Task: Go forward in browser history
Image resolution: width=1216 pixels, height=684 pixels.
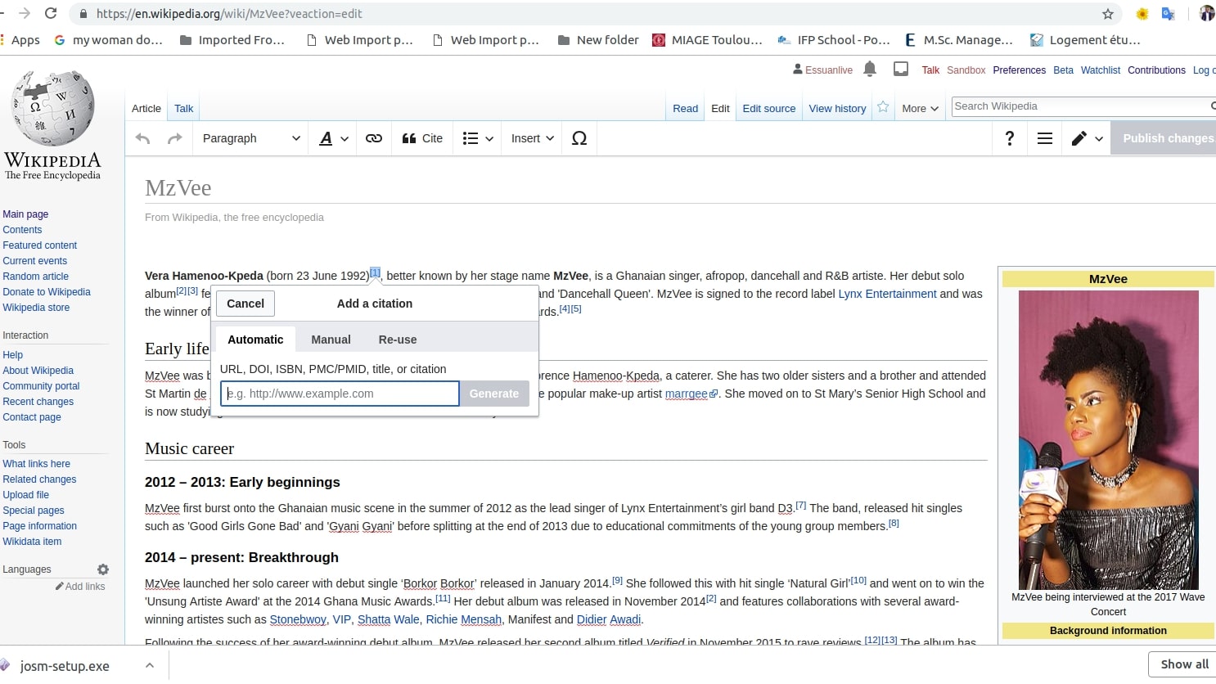Action: point(24,13)
